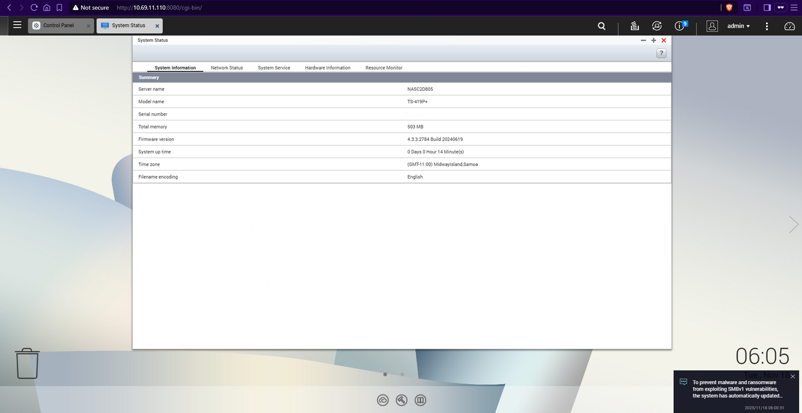Open the Resource Monitor tab
Screen dimensions: 802x413
384,68
